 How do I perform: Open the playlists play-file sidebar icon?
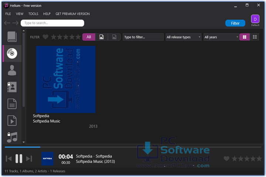point(12,121)
